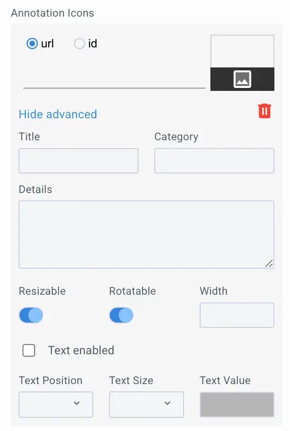The height and width of the screenshot is (431, 290).
Task: Delete the annotation icon entry
Action: pos(265,111)
